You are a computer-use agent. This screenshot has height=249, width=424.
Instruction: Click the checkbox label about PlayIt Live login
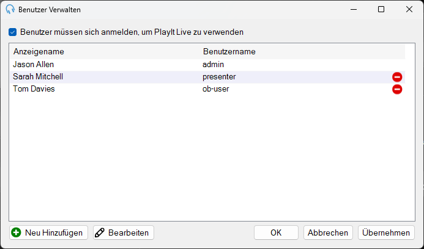coord(132,32)
